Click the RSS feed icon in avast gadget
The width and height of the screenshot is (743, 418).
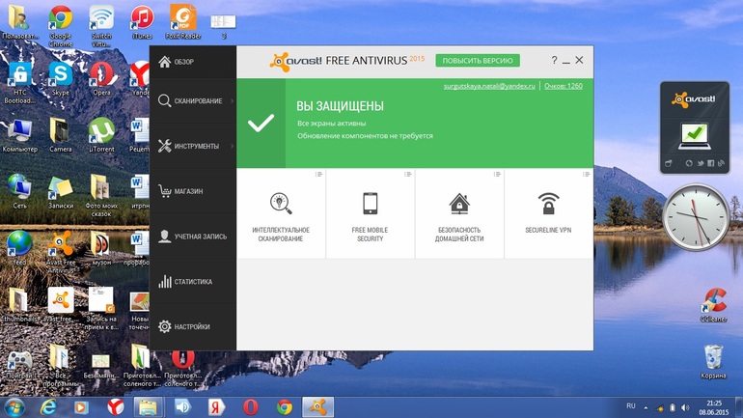pos(721,163)
